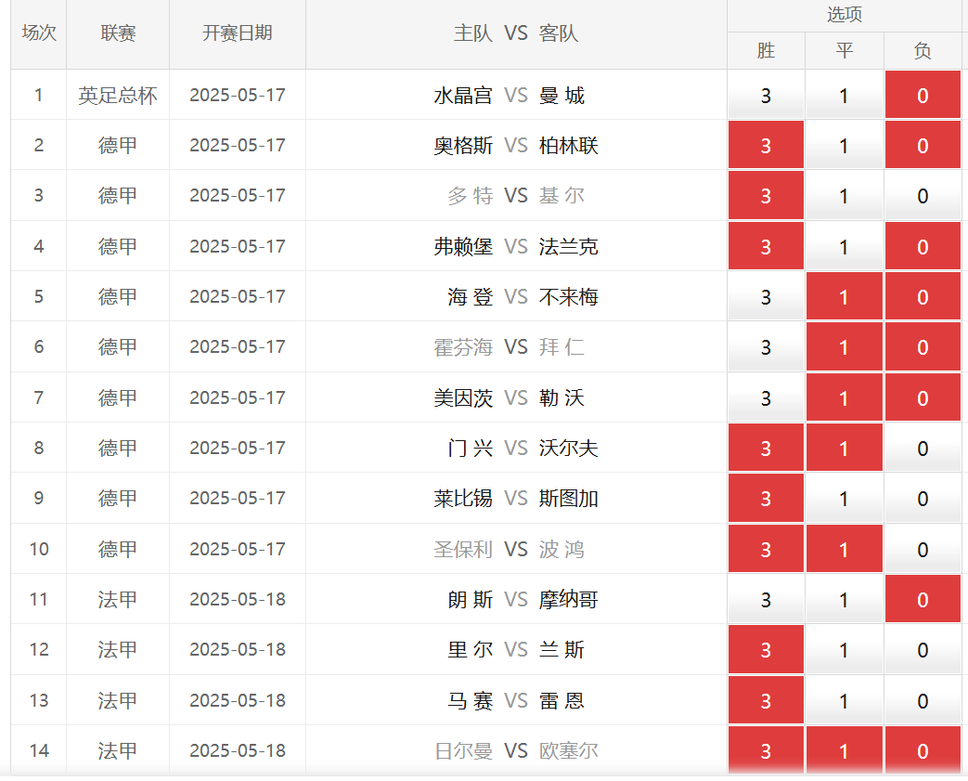Deselect draw option 1 for 日尔曼 VS 欧塞尔
The image size is (968, 781).
pyautogui.click(x=844, y=750)
